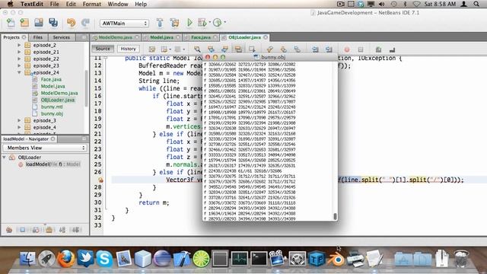This screenshot has width=487, height=274.
Task: Click the Save All toolbar icon
Action: (x=53, y=23)
